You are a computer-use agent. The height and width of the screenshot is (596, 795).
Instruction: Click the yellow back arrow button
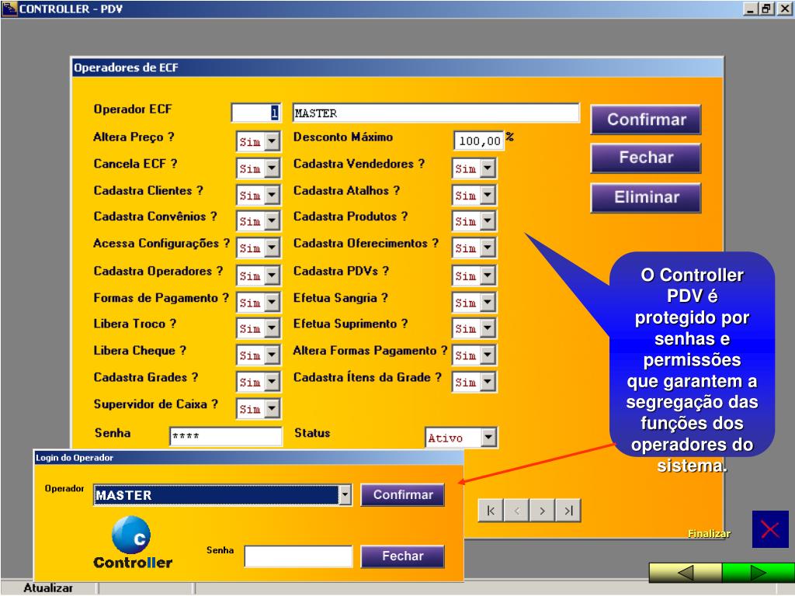[686, 573]
